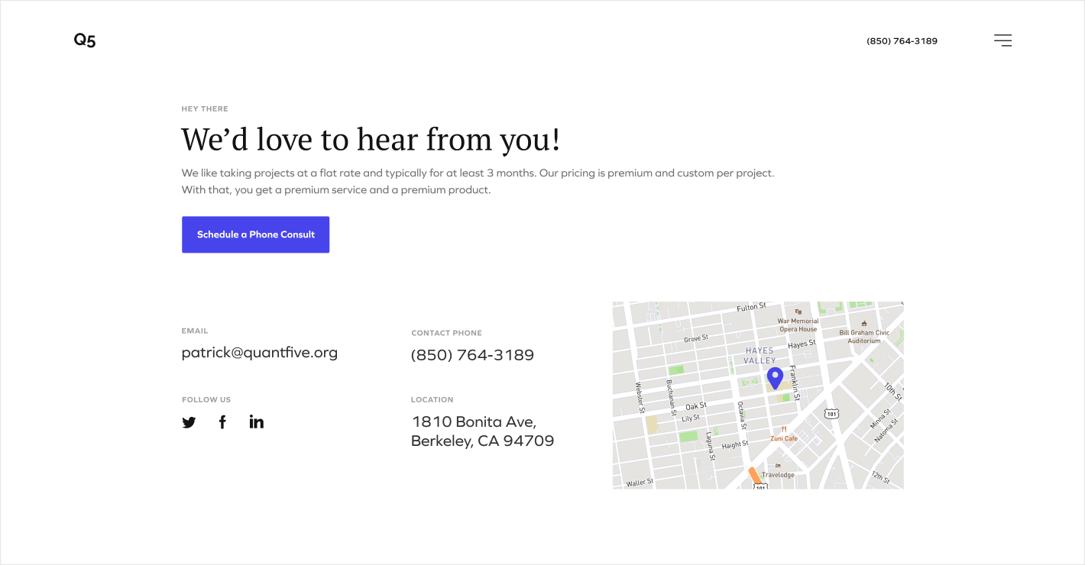Image resolution: width=1085 pixels, height=565 pixels.
Task: Open the hamburger navigation menu
Action: (x=1002, y=40)
